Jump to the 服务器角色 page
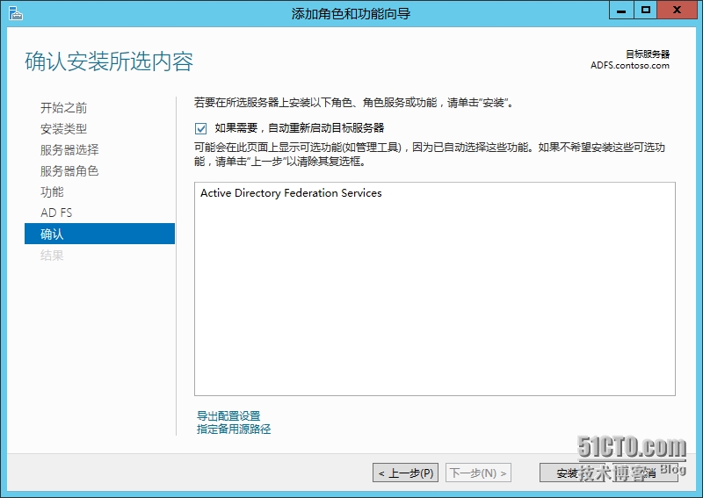This screenshot has width=703, height=498. click(x=69, y=171)
